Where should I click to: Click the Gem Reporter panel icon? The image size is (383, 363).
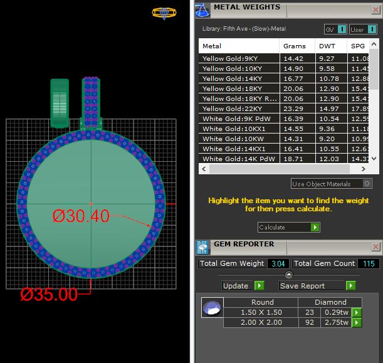202,246
